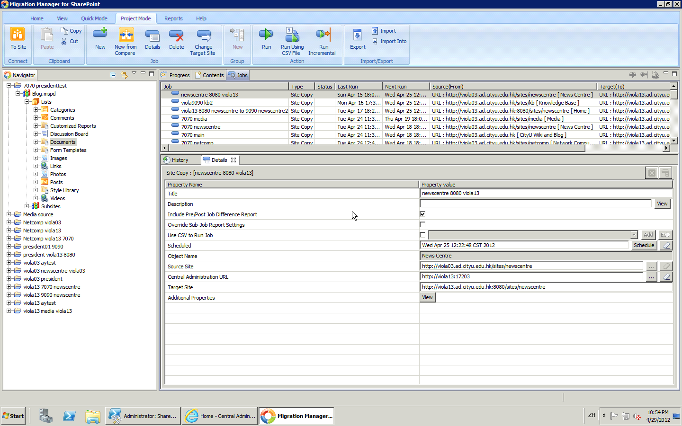Collapse the Lists node
Image resolution: width=682 pixels, height=426 pixels.
(27, 102)
